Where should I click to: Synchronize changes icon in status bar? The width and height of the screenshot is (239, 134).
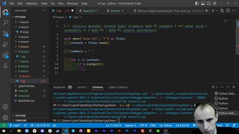pyautogui.click(x=25, y=125)
